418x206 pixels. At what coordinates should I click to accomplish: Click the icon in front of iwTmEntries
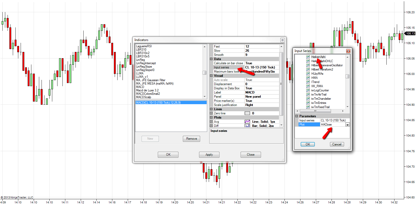(x=308, y=103)
